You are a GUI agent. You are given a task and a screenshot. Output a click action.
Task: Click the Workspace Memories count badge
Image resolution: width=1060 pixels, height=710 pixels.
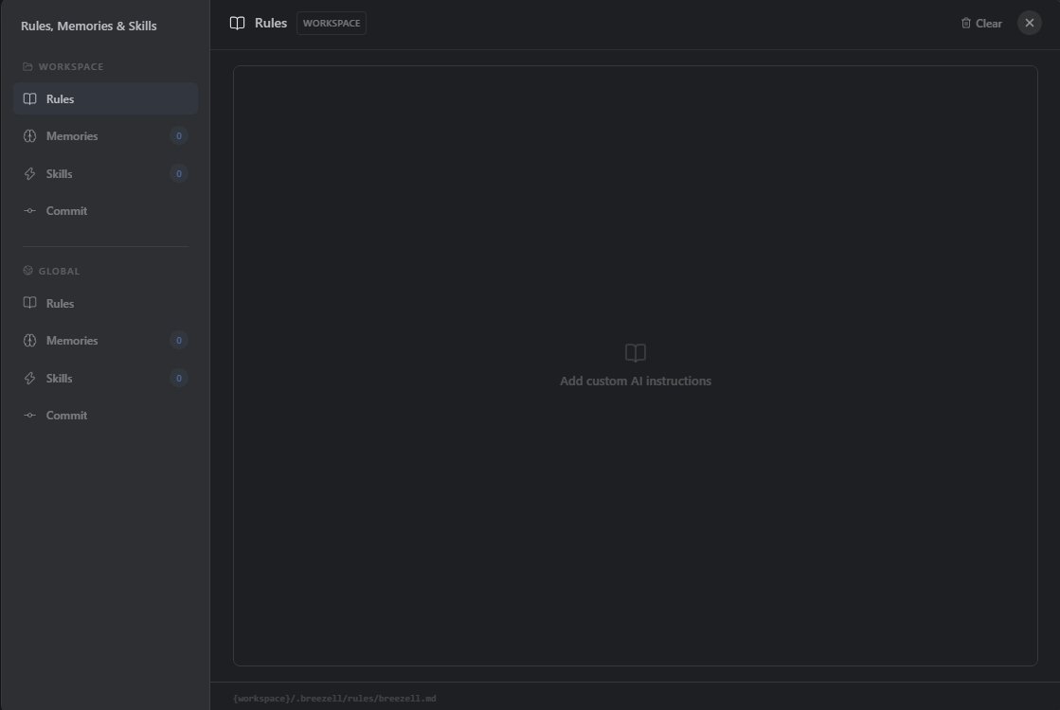click(x=178, y=135)
